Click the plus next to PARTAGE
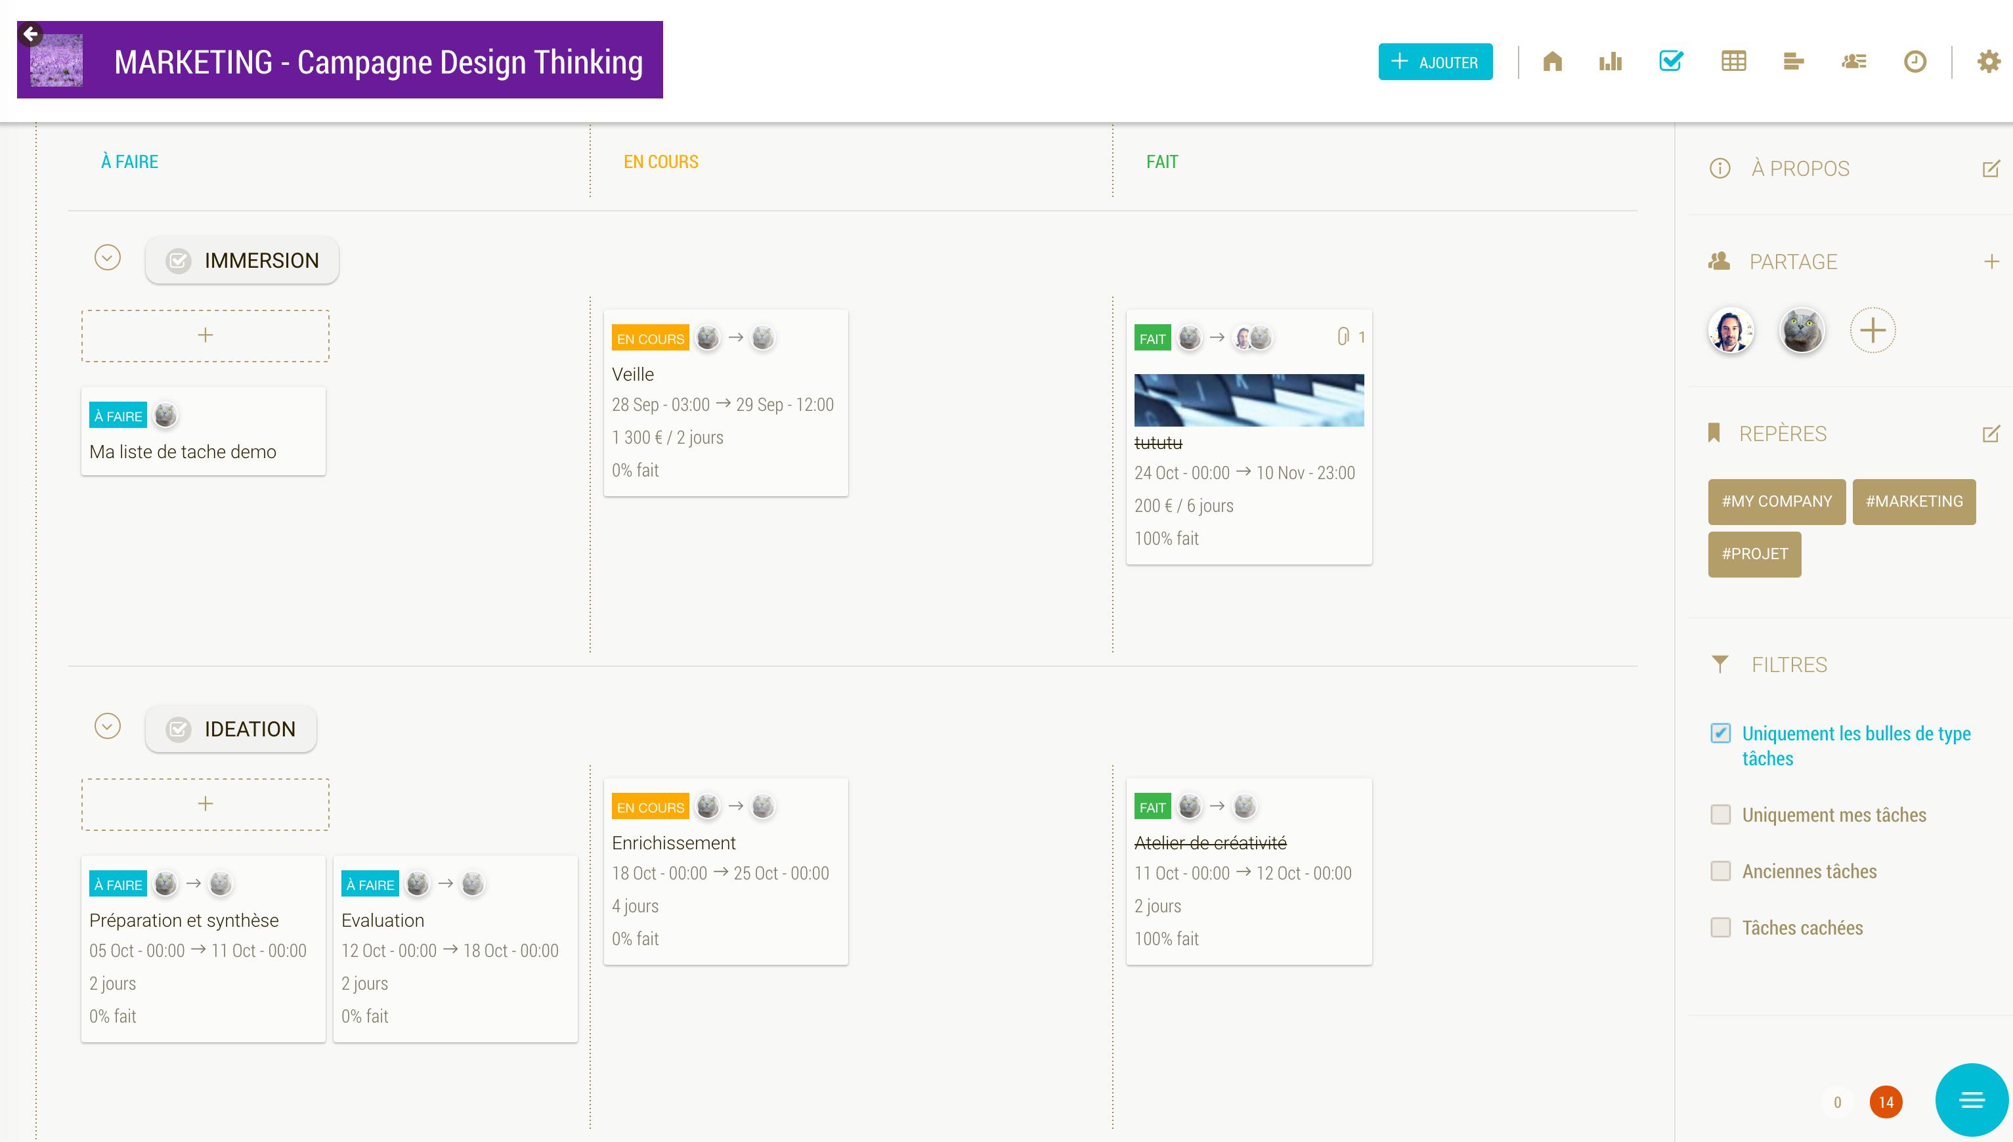 click(1991, 262)
